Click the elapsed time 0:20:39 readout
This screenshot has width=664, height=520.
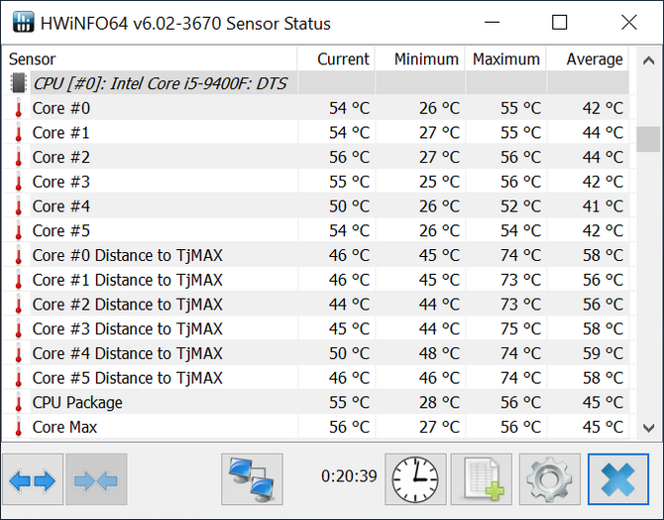[349, 476]
